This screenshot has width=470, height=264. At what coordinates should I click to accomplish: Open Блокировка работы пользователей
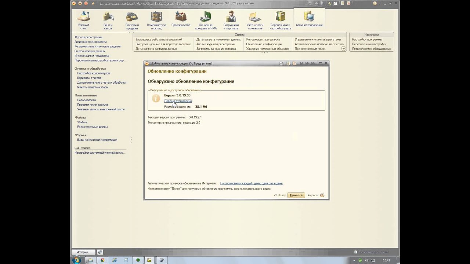pyautogui.click(x=159, y=39)
